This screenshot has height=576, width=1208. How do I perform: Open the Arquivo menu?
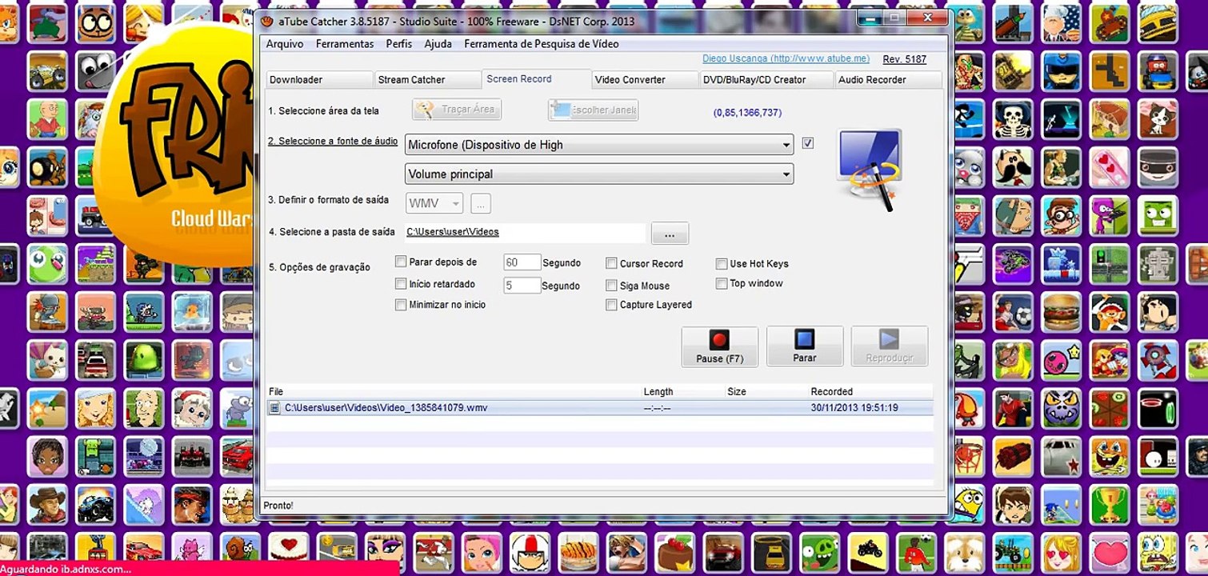click(x=285, y=44)
